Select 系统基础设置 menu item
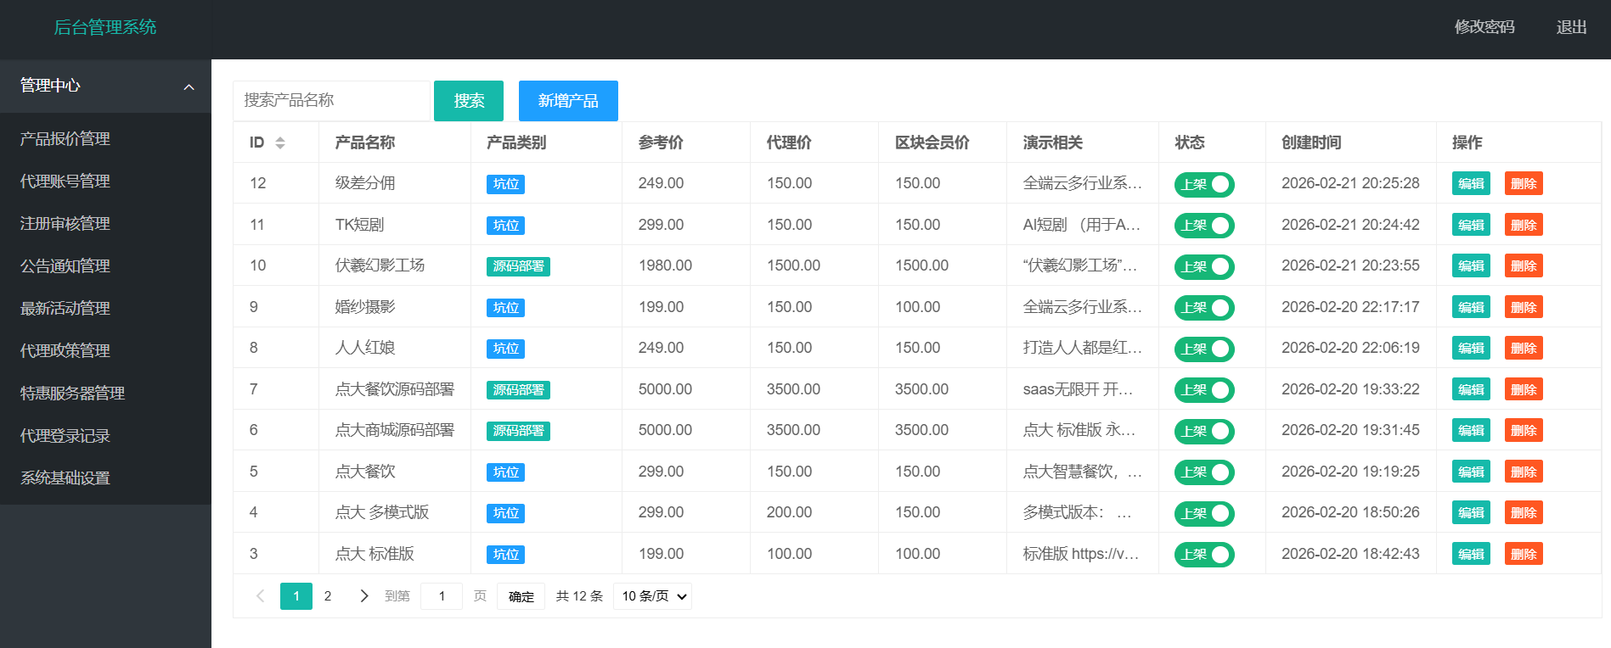 (x=65, y=478)
